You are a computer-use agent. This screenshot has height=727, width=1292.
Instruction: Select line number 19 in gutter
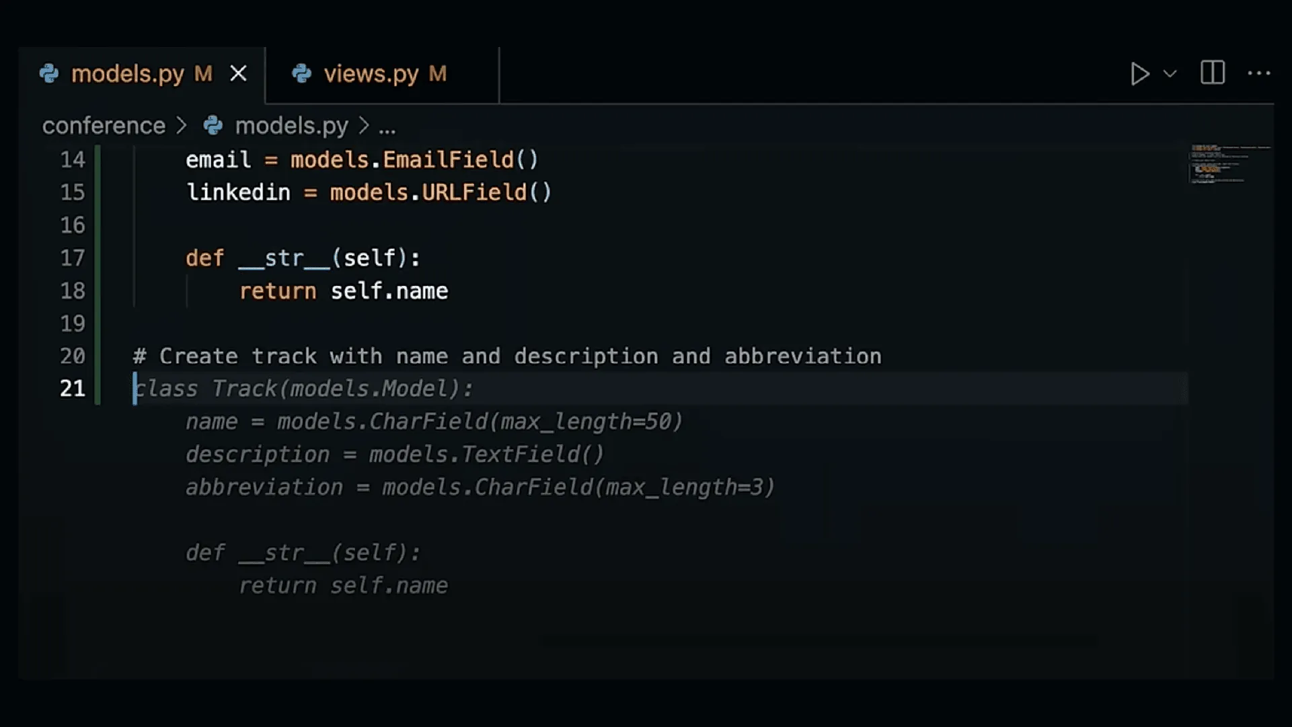click(x=73, y=324)
